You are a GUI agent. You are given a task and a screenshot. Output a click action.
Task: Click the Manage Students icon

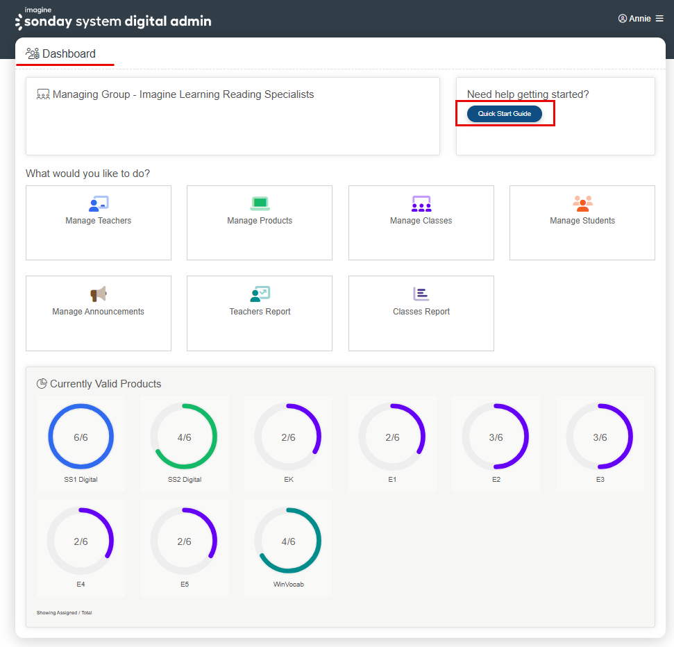pyautogui.click(x=582, y=203)
